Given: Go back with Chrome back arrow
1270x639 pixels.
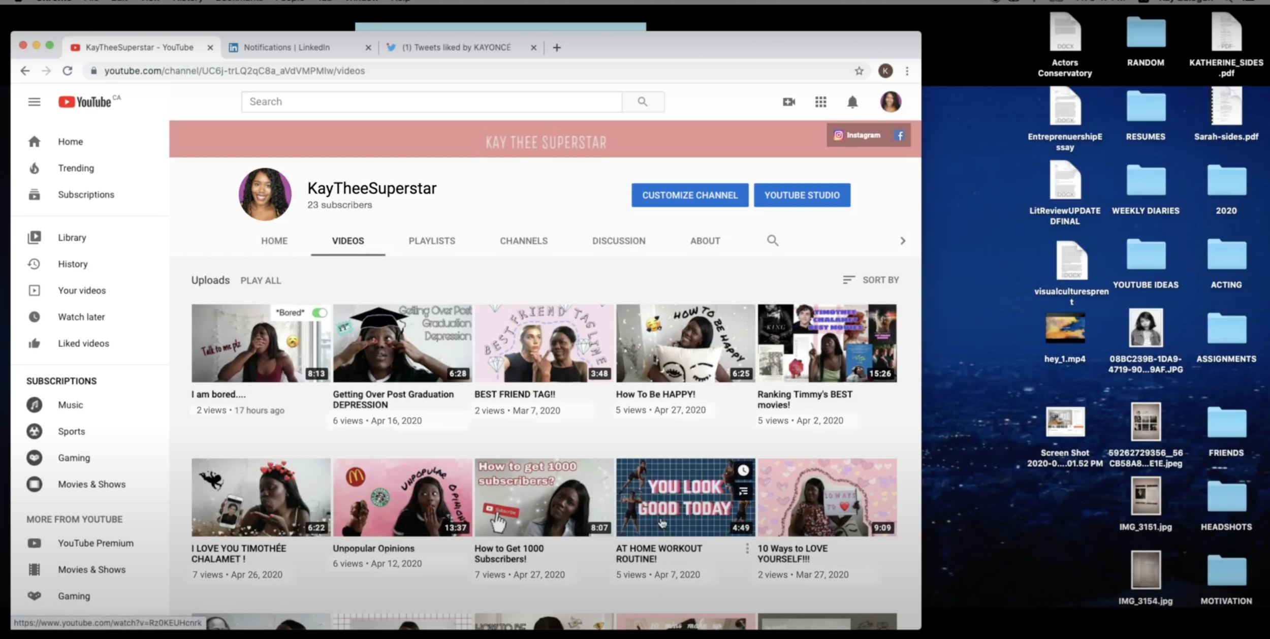Looking at the screenshot, I should pos(25,71).
